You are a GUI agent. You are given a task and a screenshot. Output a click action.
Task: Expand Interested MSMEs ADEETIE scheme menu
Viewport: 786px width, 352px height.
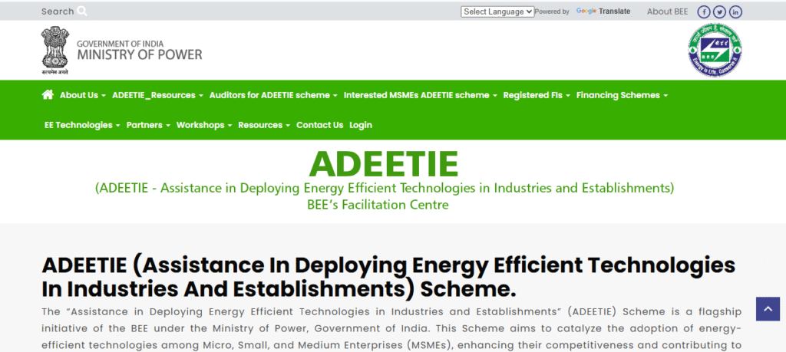pyautogui.click(x=420, y=95)
